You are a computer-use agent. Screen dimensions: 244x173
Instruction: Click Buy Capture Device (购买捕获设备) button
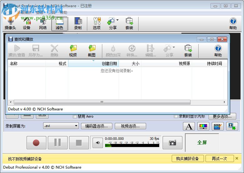[x=188, y=159]
